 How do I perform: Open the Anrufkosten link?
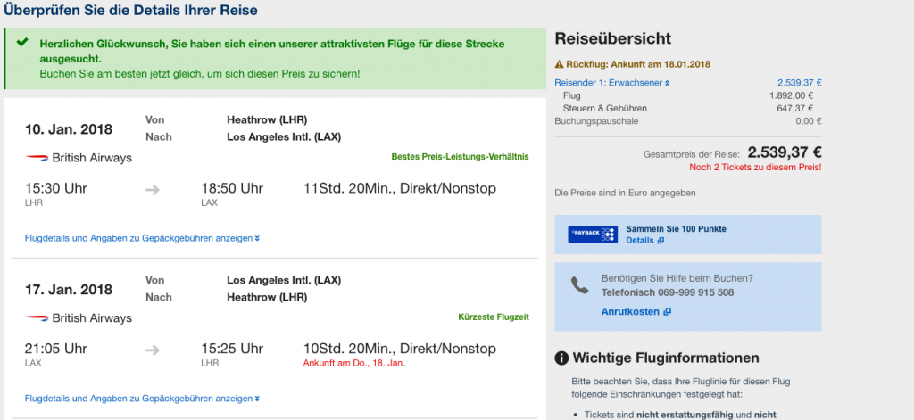click(x=636, y=311)
